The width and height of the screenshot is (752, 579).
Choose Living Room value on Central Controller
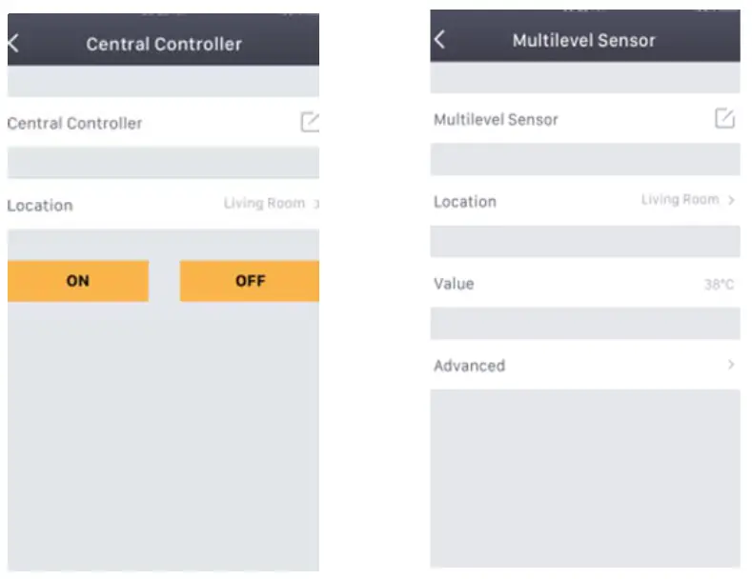point(264,203)
